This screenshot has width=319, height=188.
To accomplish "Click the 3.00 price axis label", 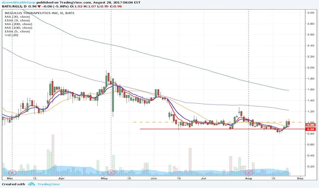I will 311,13.
